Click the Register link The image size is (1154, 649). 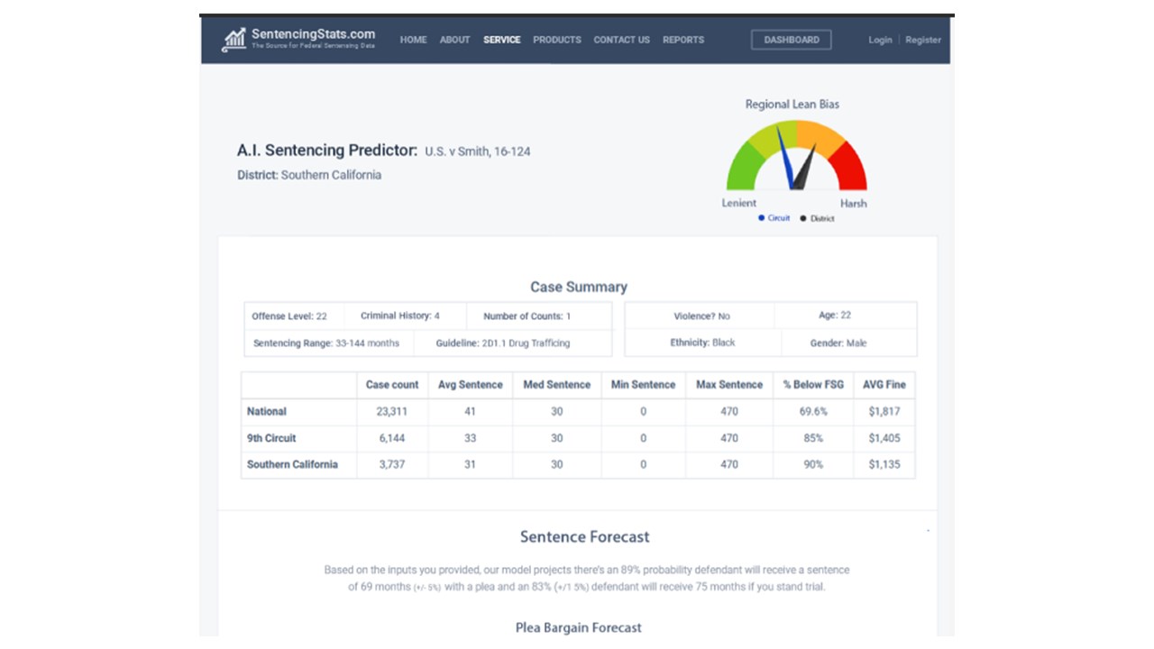[923, 40]
